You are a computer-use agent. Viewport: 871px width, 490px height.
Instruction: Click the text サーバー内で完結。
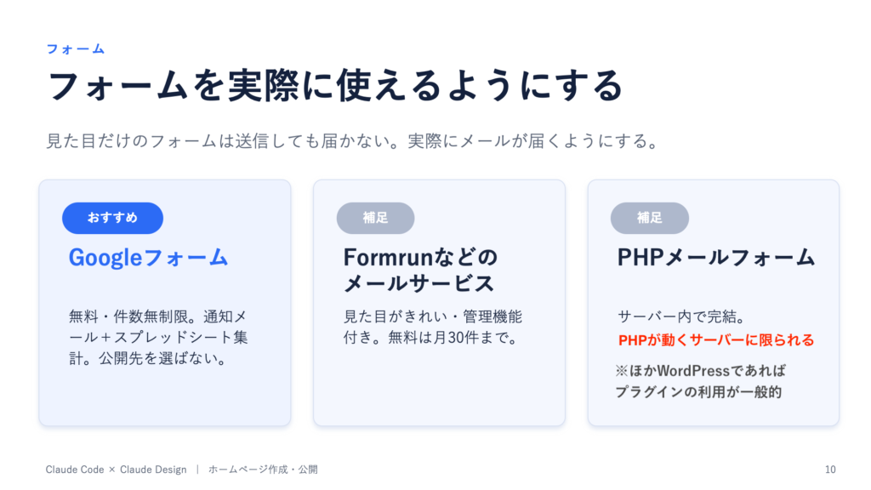click(x=681, y=316)
